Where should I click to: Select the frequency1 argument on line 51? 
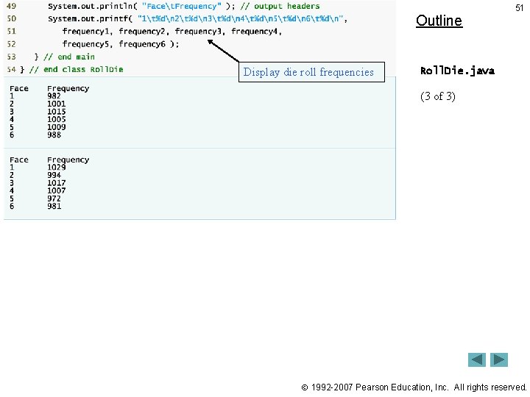[87, 32]
